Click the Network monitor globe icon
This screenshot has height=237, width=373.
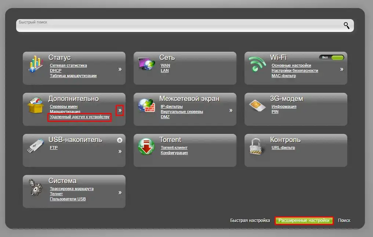coord(146,65)
